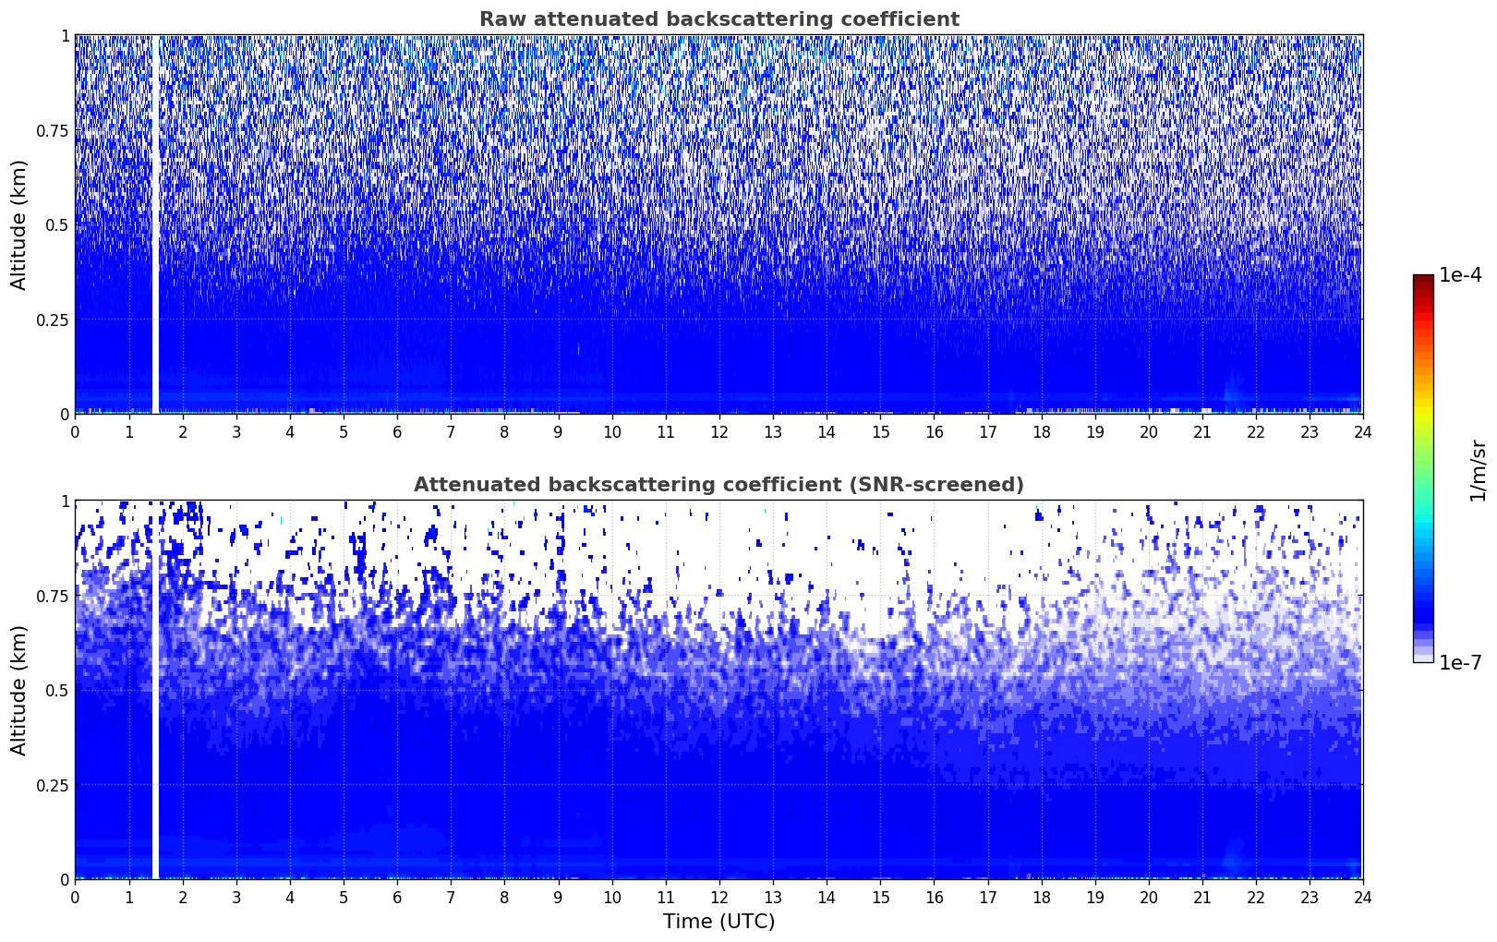Click the 0.5 altitude tick of top plot
Viewport: 1497px width, 942px height.
click(56, 224)
